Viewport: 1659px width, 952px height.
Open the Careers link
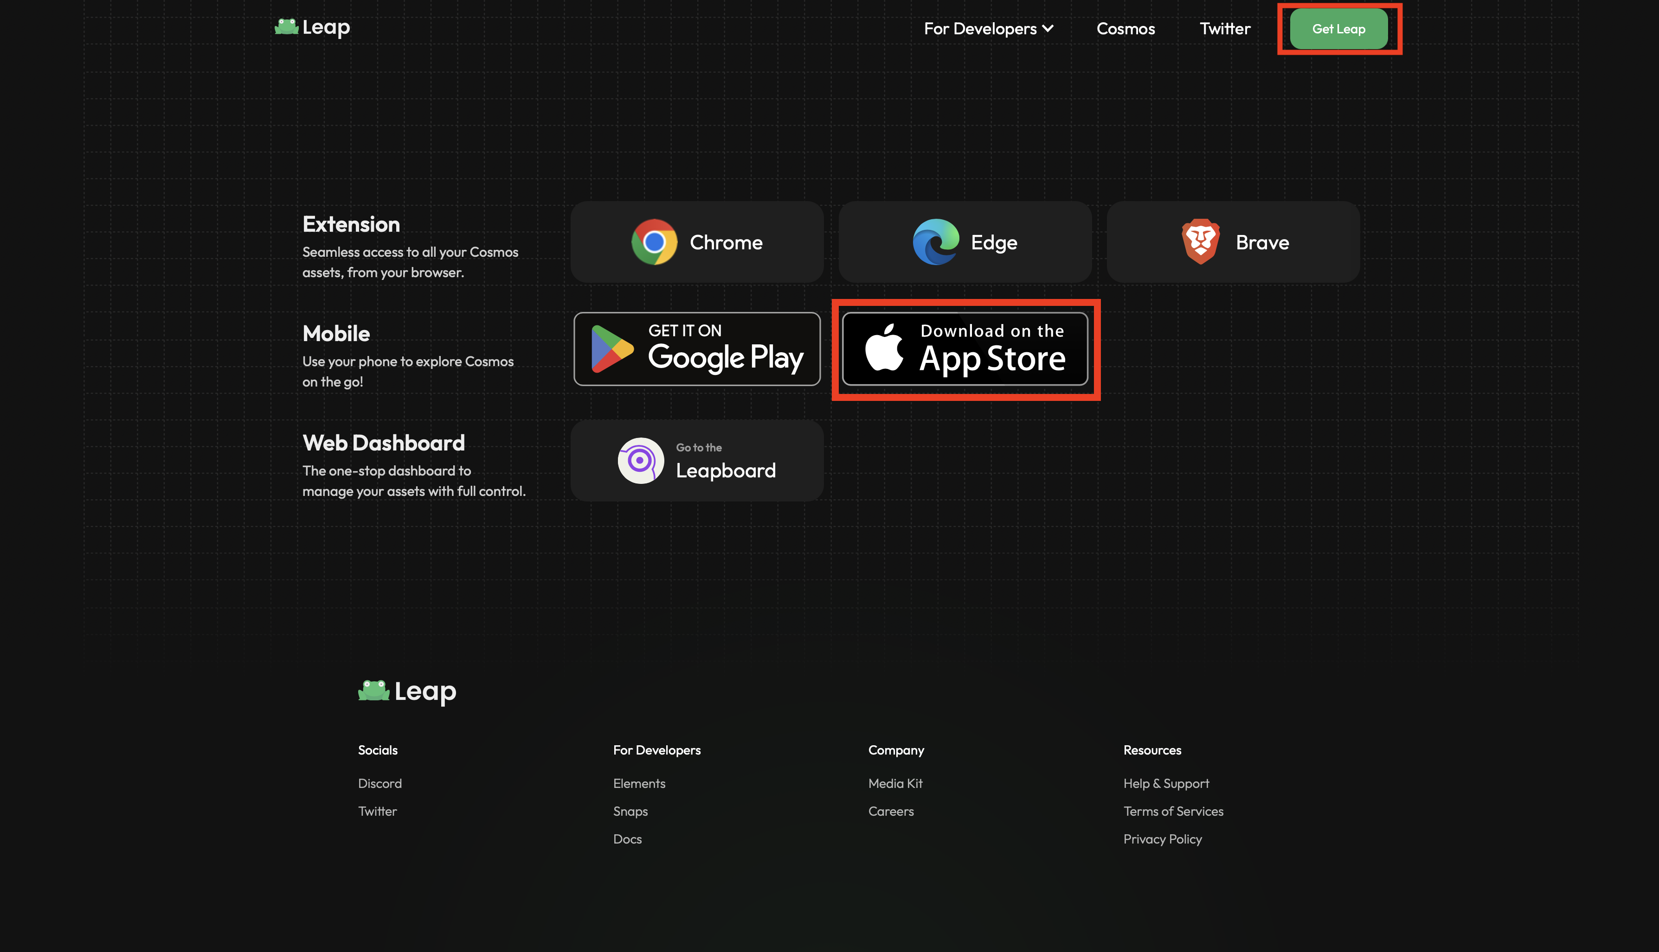(891, 812)
